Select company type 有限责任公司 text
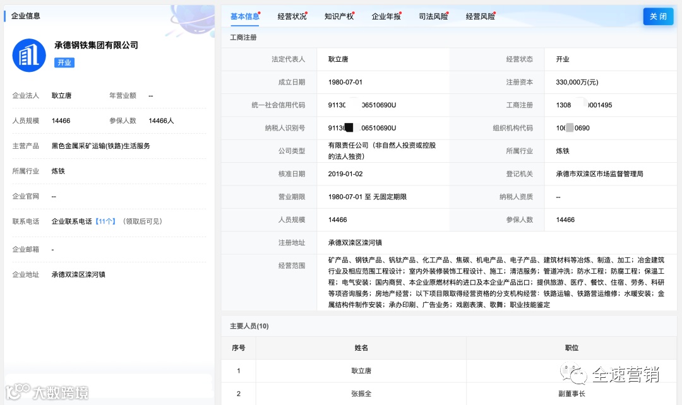Viewport: 682px width, 405px height. [382, 151]
